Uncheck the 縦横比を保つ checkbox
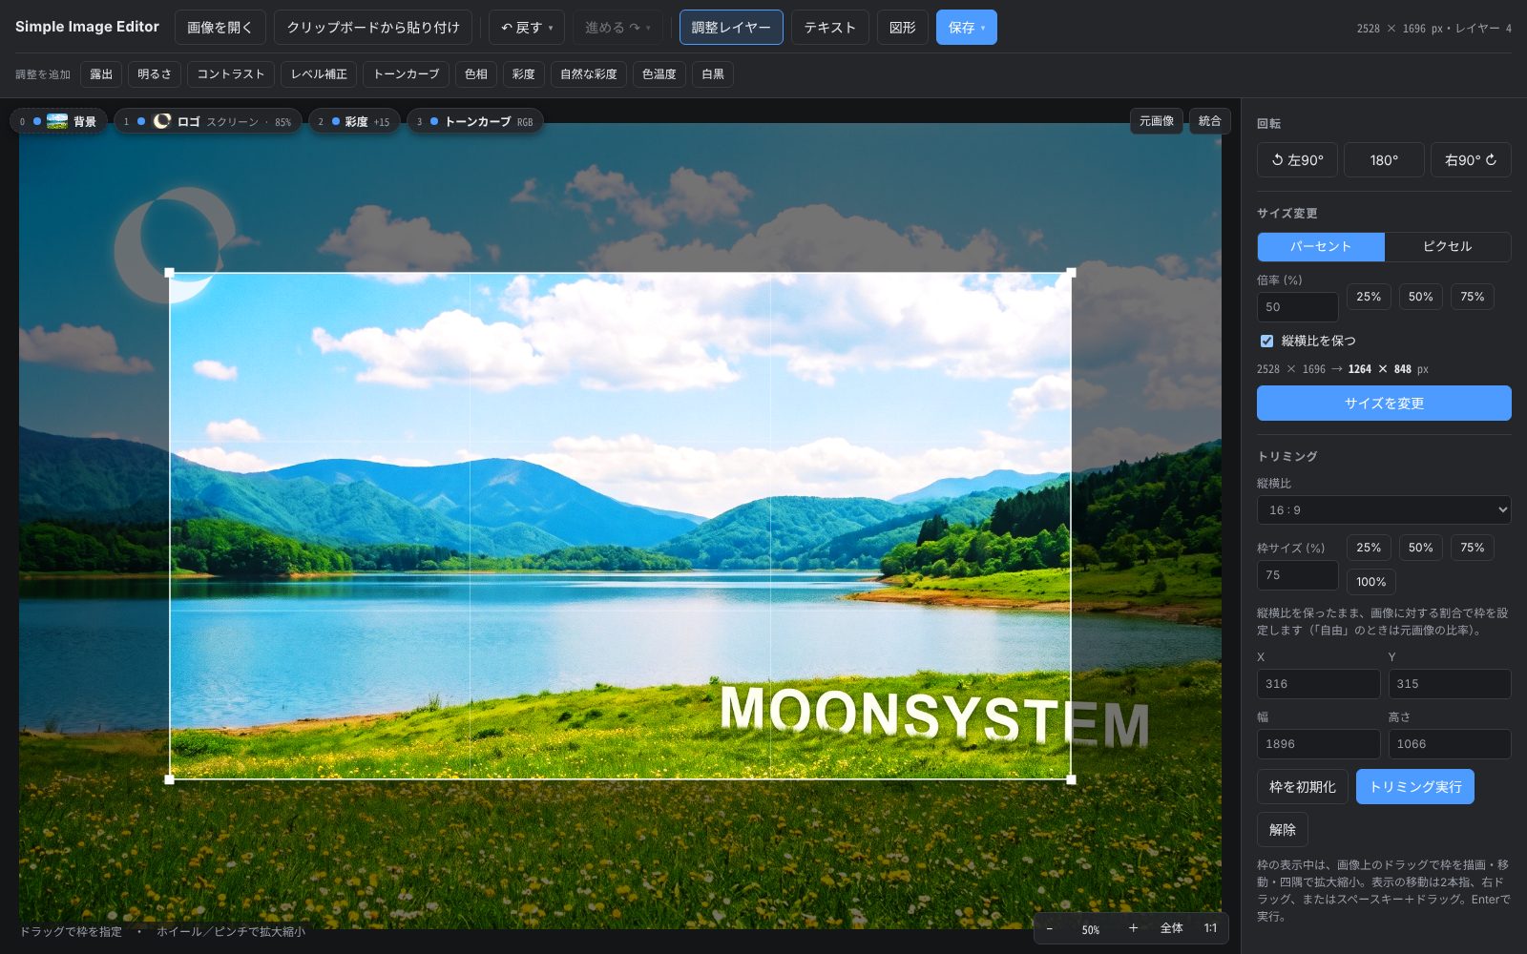Viewport: 1527px width, 954px height. pyautogui.click(x=1266, y=341)
